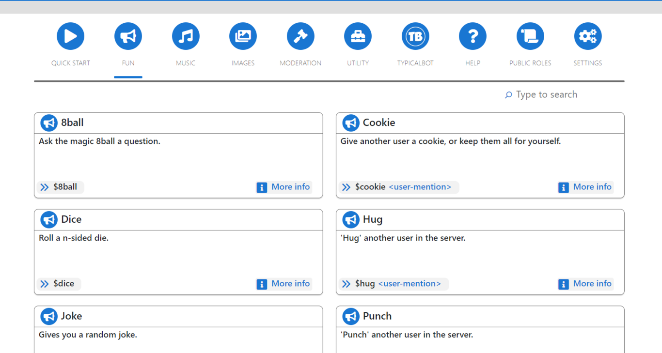Select the Music note icon
This screenshot has height=353, width=662.
tap(186, 36)
